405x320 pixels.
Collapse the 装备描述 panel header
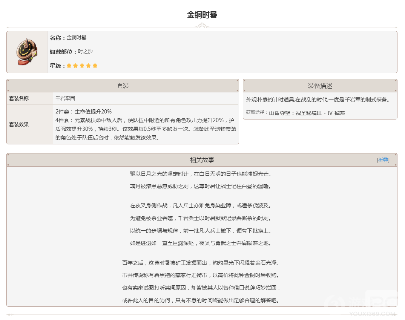point(321,85)
